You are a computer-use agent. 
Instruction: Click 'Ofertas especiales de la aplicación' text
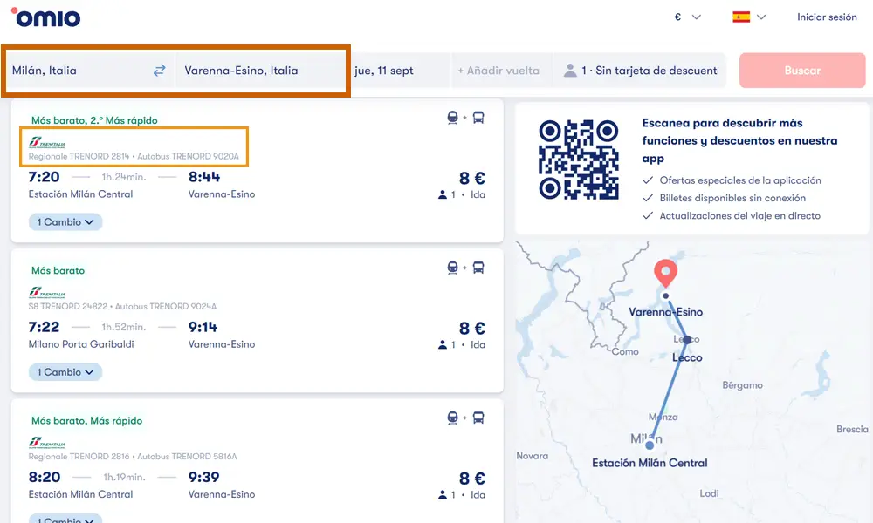tap(740, 180)
